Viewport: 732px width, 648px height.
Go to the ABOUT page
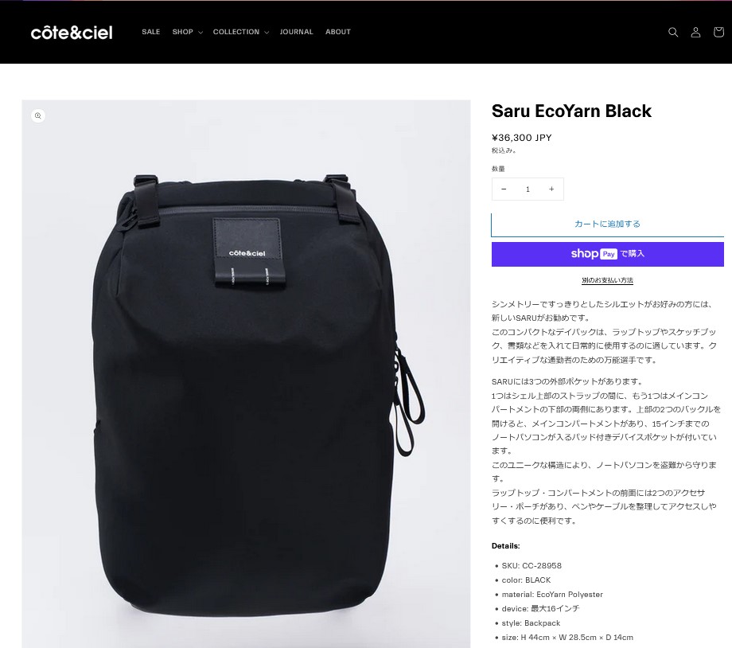coord(338,32)
